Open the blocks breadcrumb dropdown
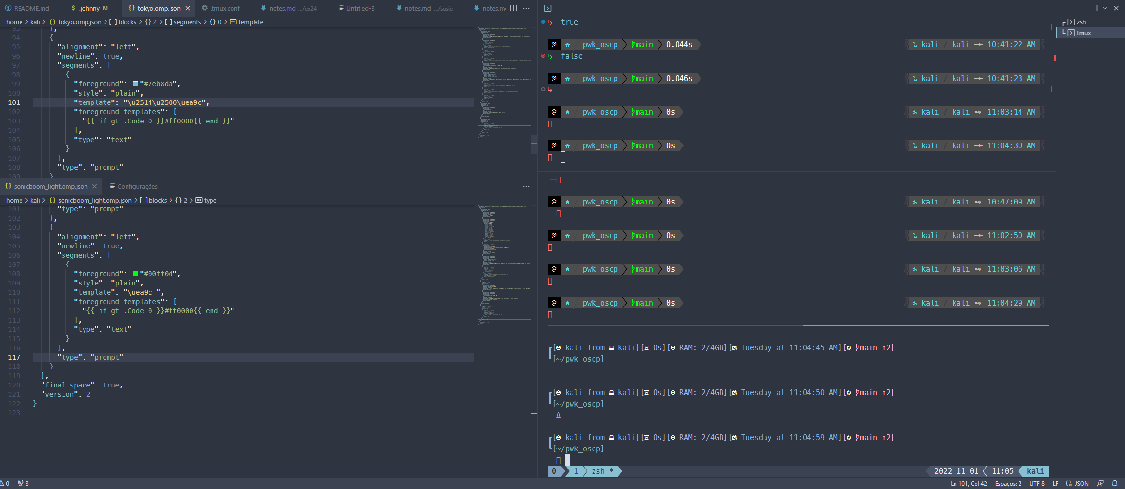The width and height of the screenshot is (1125, 489). [126, 22]
